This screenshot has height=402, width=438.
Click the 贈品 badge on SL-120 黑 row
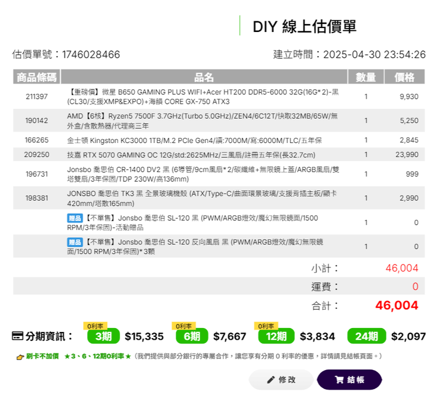click(75, 218)
